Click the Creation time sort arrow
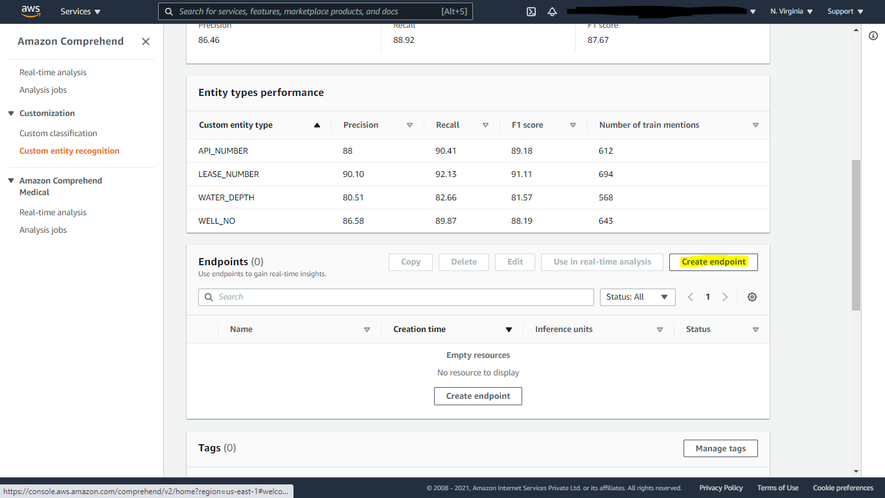The height and width of the screenshot is (498, 885). (x=509, y=329)
